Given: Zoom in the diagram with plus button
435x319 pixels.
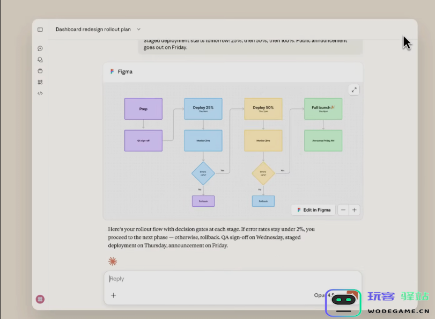Looking at the screenshot, I should [x=354, y=210].
